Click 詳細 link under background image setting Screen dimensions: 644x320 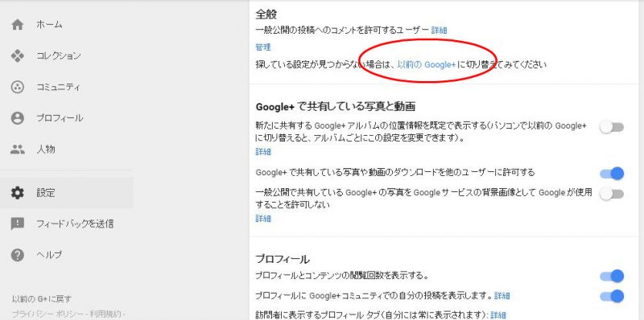[x=263, y=218]
